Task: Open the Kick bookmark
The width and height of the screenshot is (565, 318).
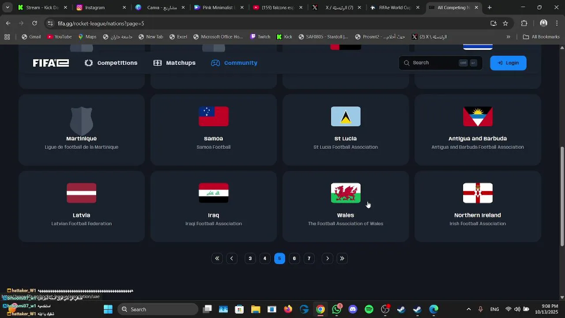Action: click(x=284, y=37)
